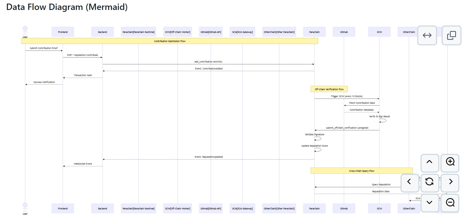The image size is (466, 218).
Task: Click the Data Flow Diagram (Mermaid) heading
Action: [67, 7]
